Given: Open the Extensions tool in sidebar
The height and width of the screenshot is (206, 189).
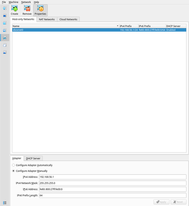Looking at the screenshot, I should tap(5, 23).
